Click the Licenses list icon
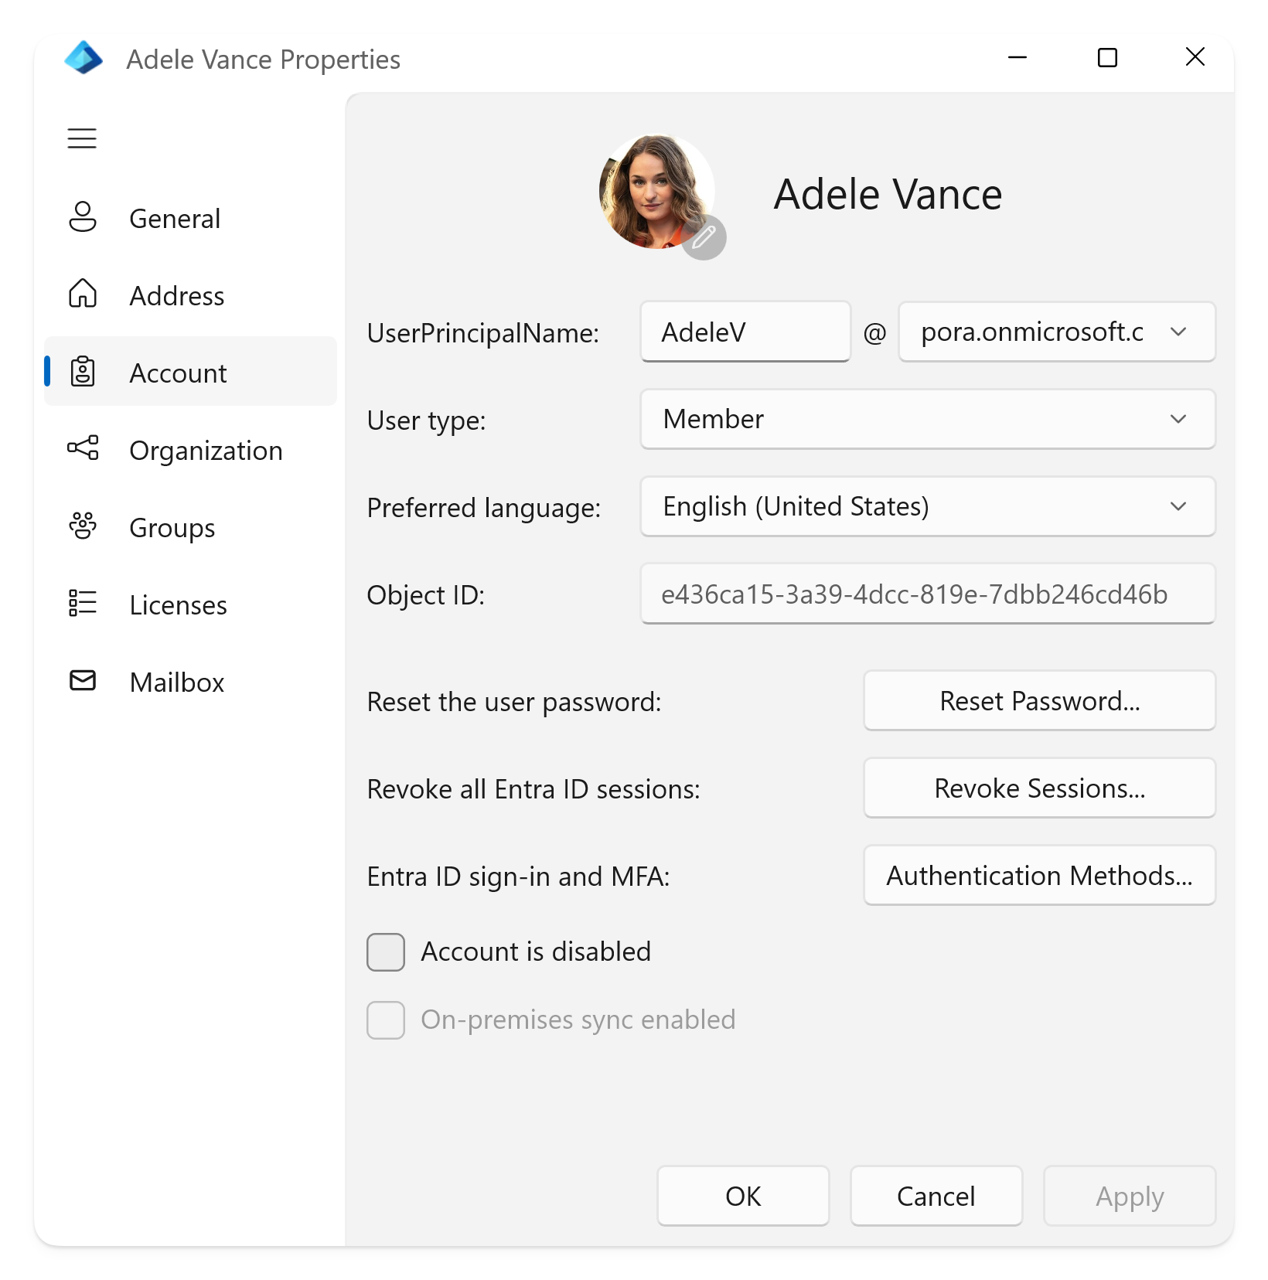This screenshot has width=1268, height=1280. coord(82,604)
